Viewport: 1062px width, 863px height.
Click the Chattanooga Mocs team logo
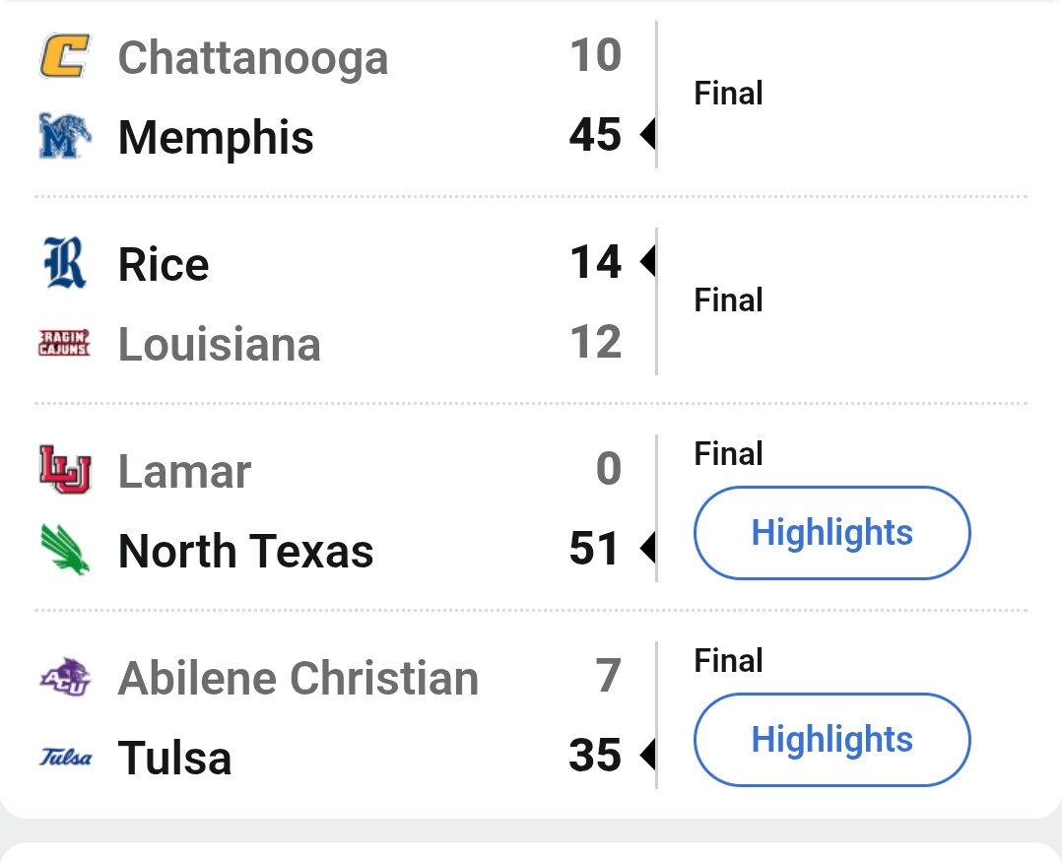[x=65, y=56]
